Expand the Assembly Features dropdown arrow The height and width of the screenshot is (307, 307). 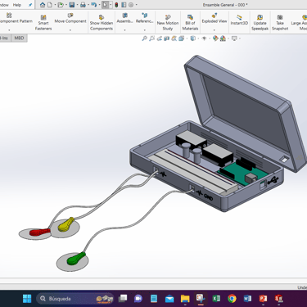pos(124,29)
